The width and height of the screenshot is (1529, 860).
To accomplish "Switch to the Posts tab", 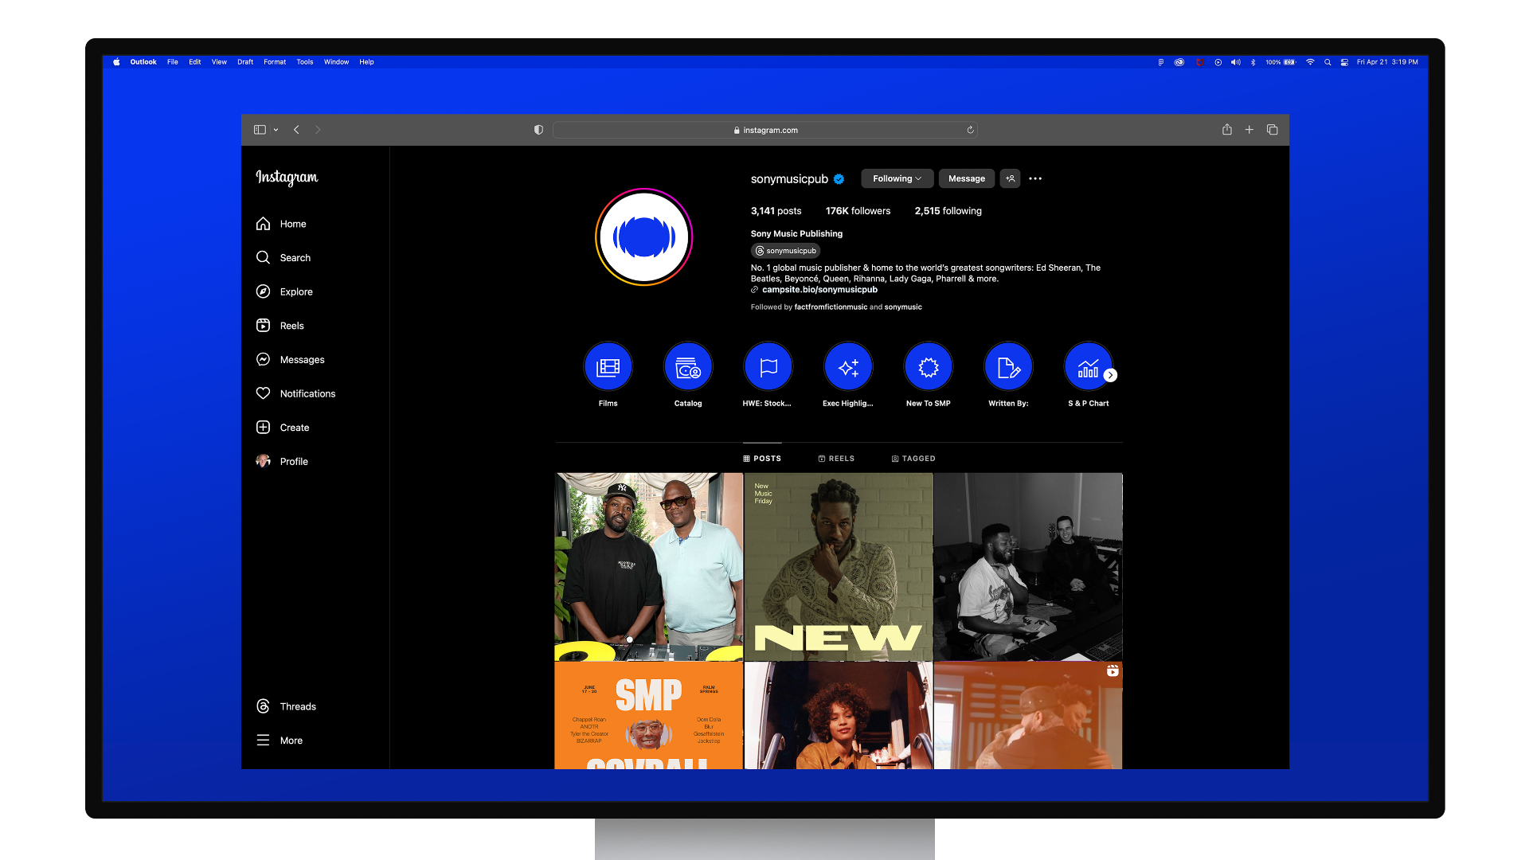I will [762, 459].
